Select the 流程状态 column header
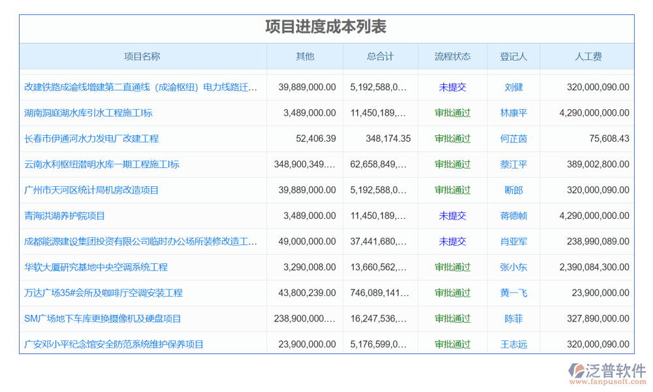This screenshot has height=392, width=653. coord(453,57)
